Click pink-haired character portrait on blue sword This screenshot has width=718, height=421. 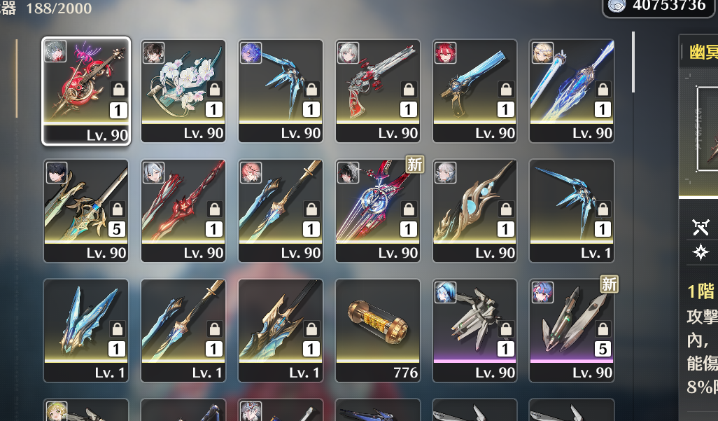251,172
